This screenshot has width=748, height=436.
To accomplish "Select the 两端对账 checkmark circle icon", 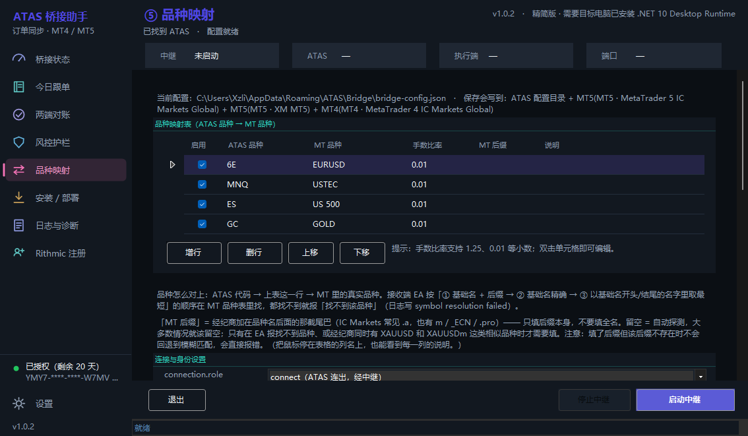I will coord(18,115).
